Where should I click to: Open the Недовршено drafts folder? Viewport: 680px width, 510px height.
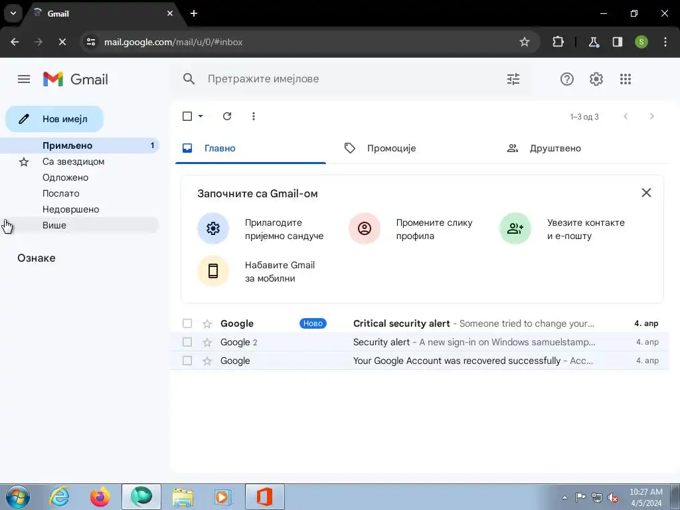[x=80, y=209]
